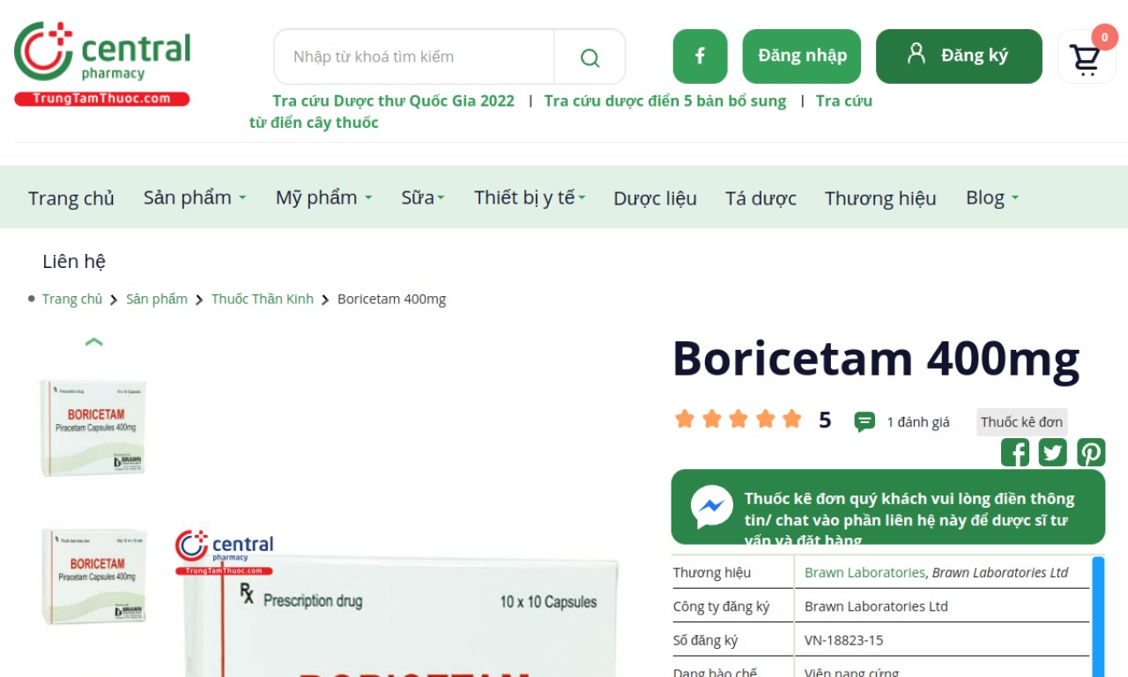Open the Liên hệ menu item
The height and width of the screenshot is (677, 1128).
coord(74,261)
